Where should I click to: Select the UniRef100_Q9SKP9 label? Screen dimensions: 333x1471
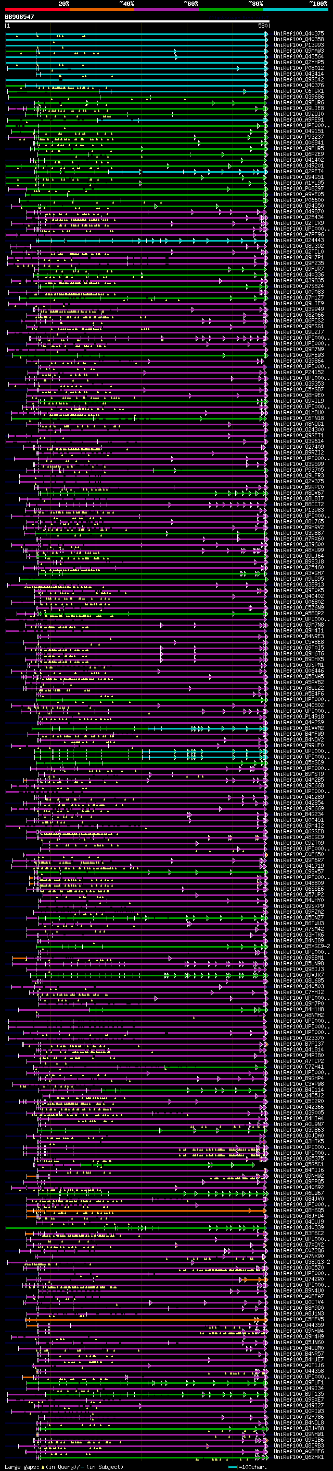[x=299, y=906]
